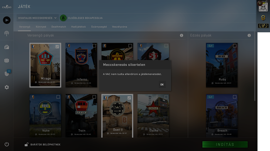Screen dimensions: 270x151
Task: Check the Breach map checkbox
Action: 235,97
